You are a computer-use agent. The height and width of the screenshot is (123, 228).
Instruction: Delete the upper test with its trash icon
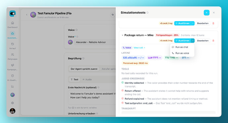tap(213, 23)
